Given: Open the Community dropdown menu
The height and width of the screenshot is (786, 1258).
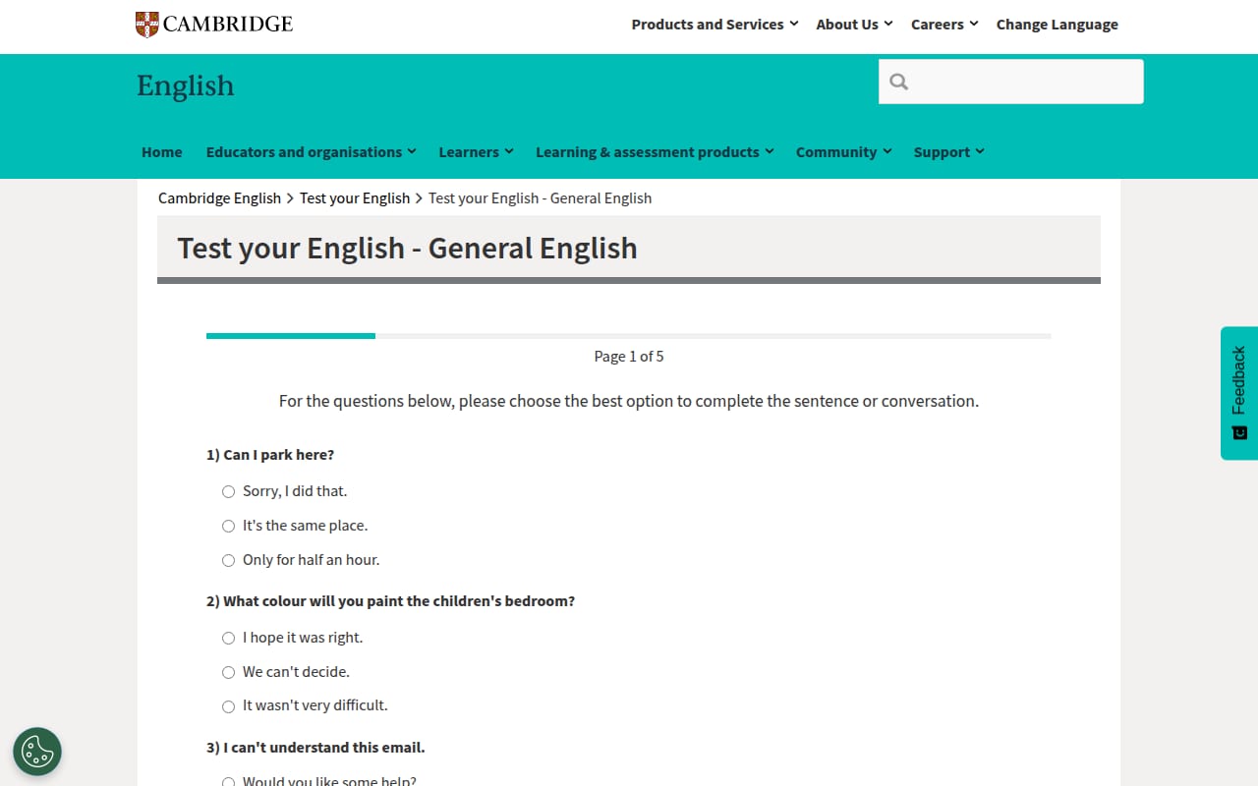Looking at the screenshot, I should pos(843,152).
